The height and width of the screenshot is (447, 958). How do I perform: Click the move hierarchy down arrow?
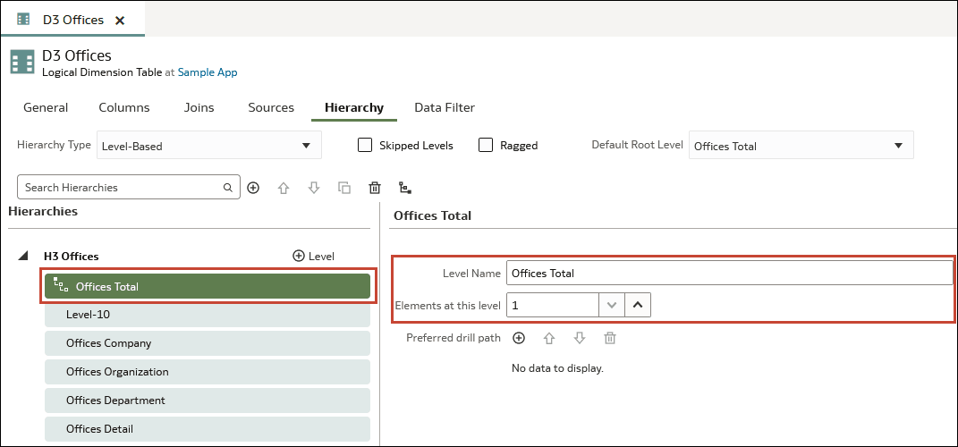click(x=314, y=188)
